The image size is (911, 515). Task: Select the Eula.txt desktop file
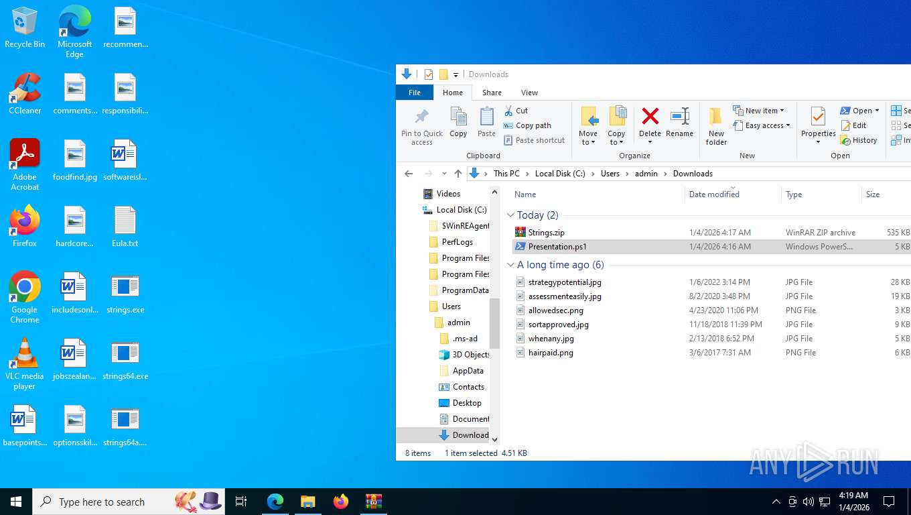click(125, 227)
